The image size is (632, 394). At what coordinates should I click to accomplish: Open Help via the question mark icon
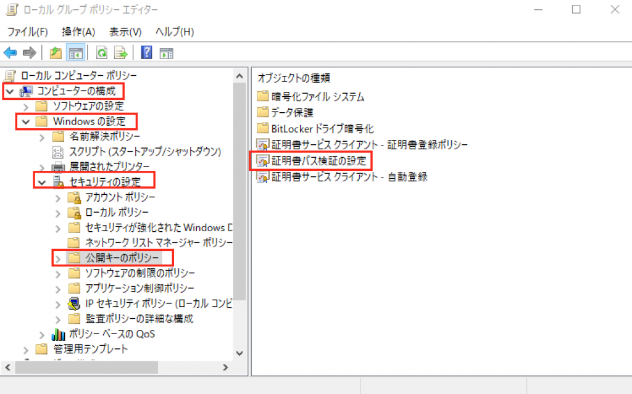coord(146,53)
